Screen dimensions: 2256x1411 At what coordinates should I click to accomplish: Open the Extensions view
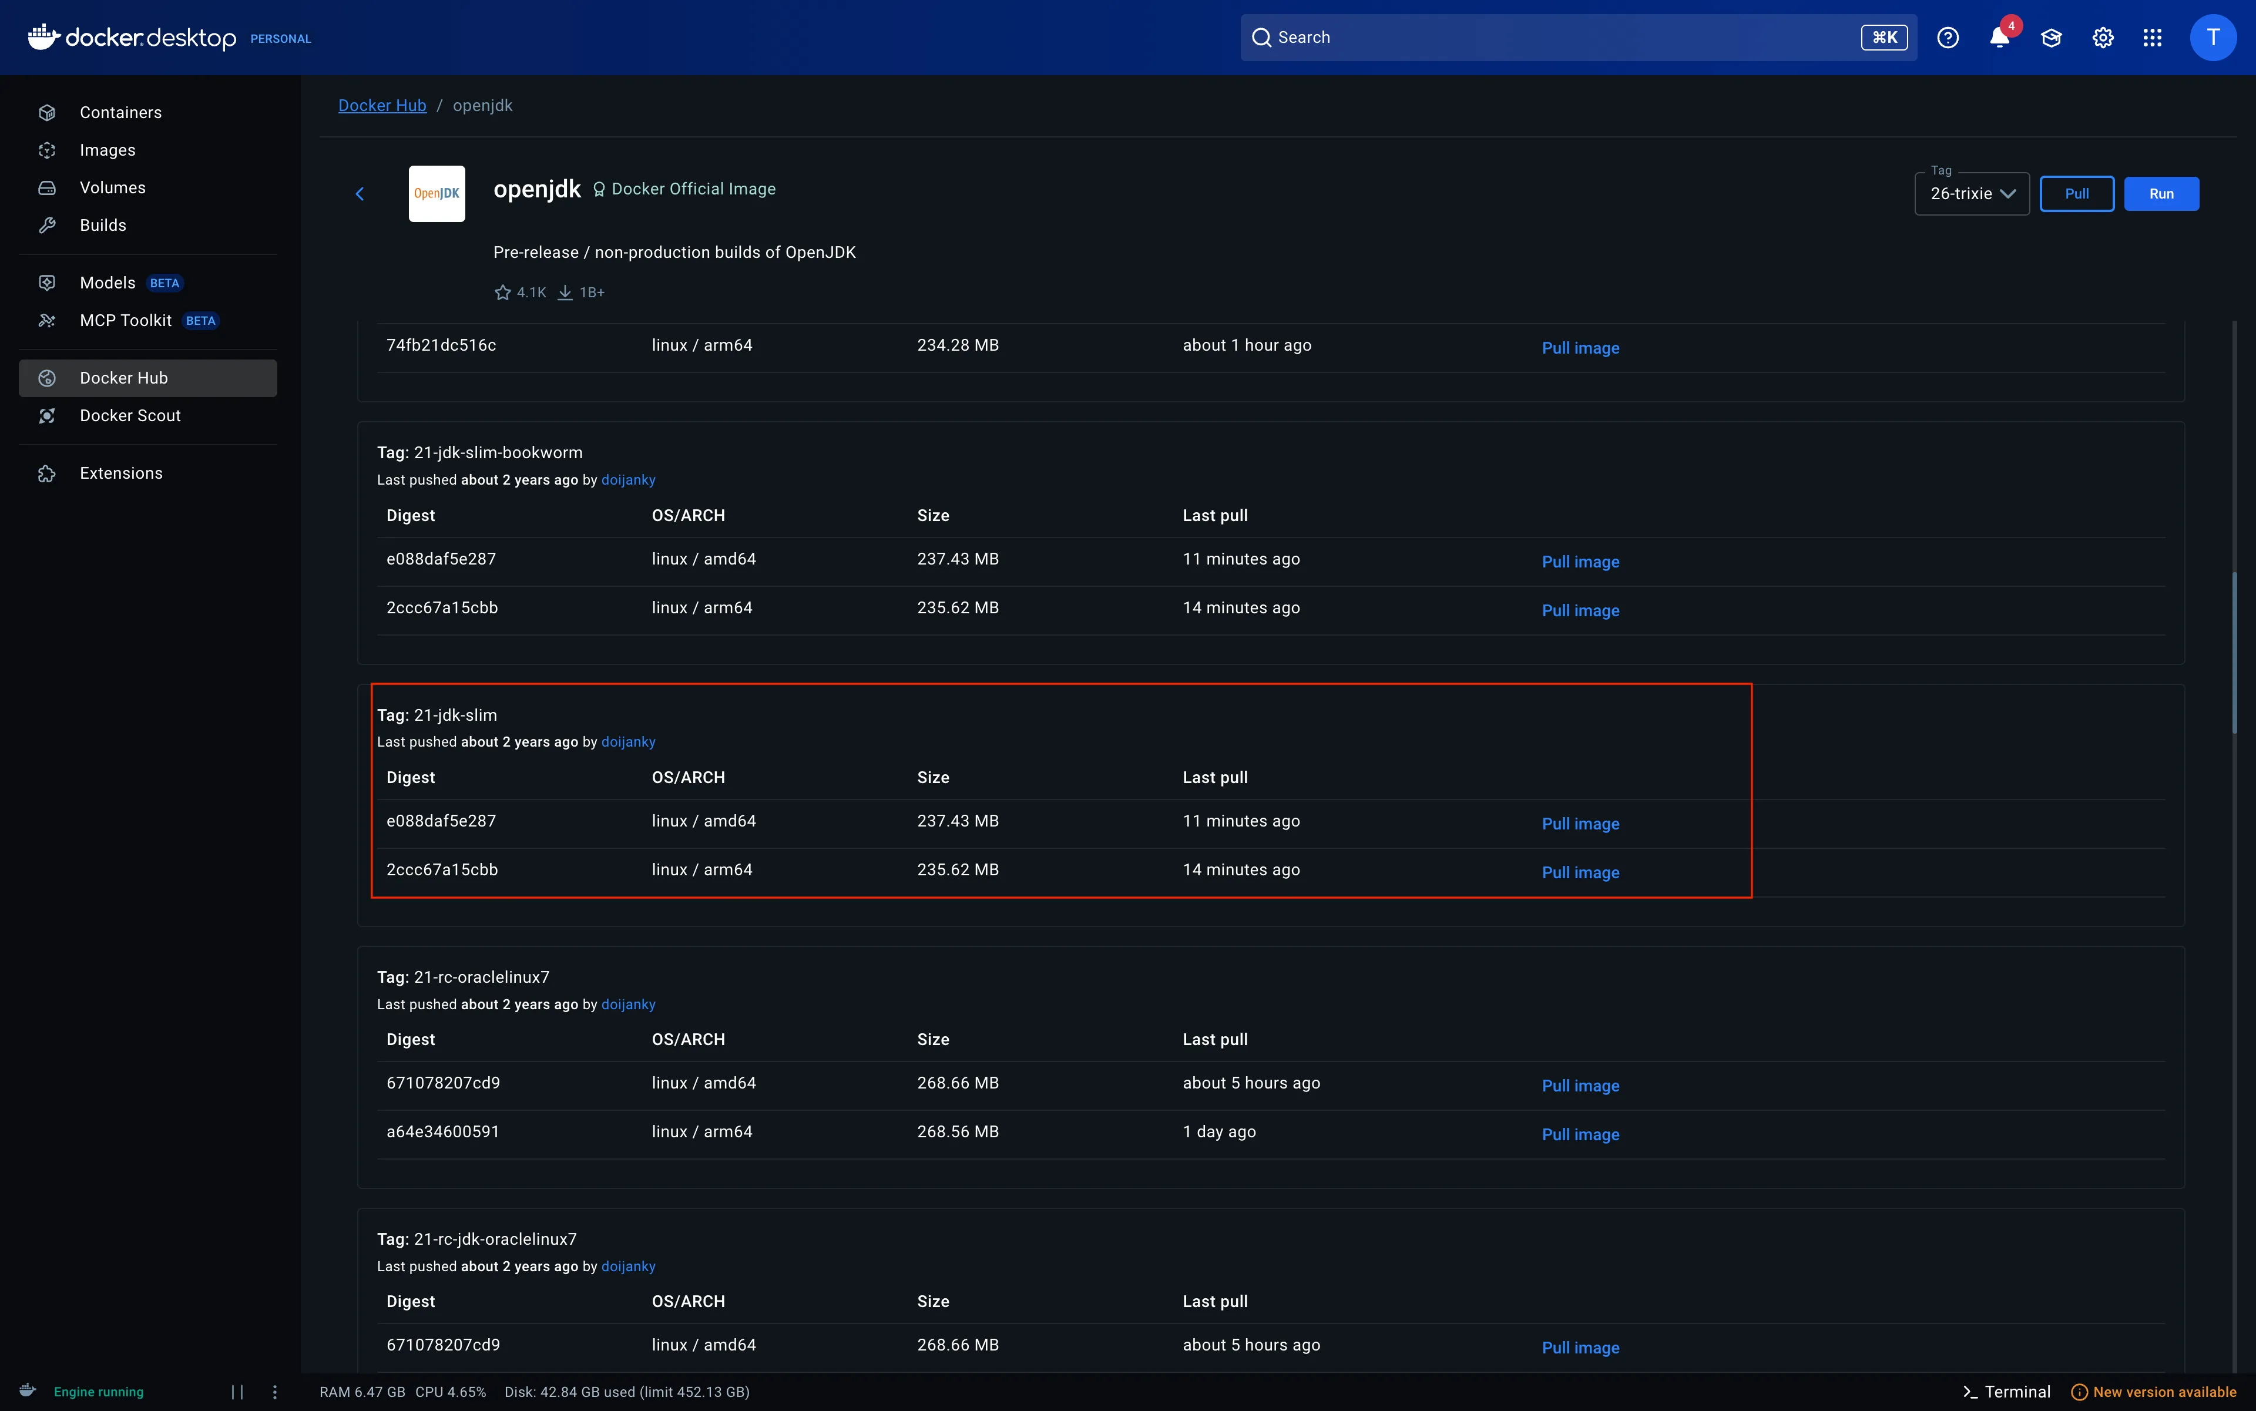coord(147,473)
